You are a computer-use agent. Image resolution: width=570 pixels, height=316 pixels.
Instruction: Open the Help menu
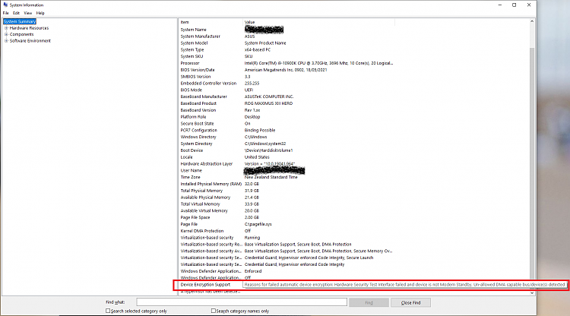pyautogui.click(x=40, y=13)
